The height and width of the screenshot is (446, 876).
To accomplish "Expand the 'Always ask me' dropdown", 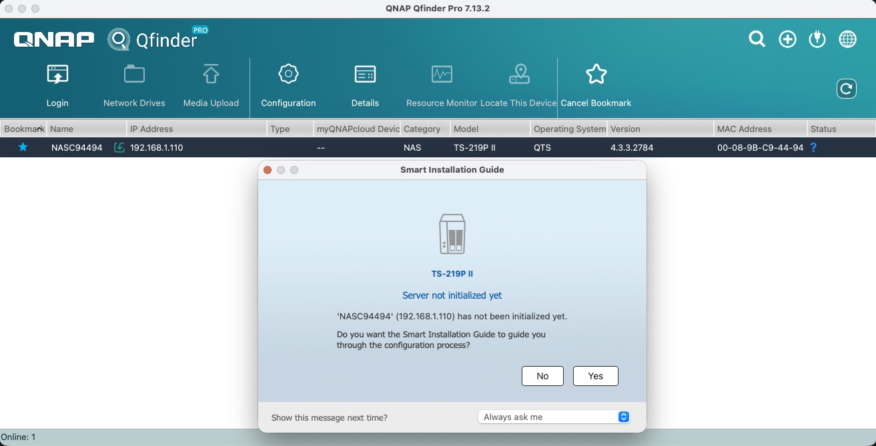I will click(x=554, y=417).
